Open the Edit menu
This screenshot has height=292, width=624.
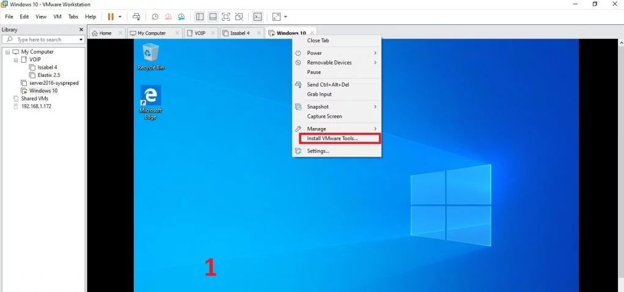(24, 16)
